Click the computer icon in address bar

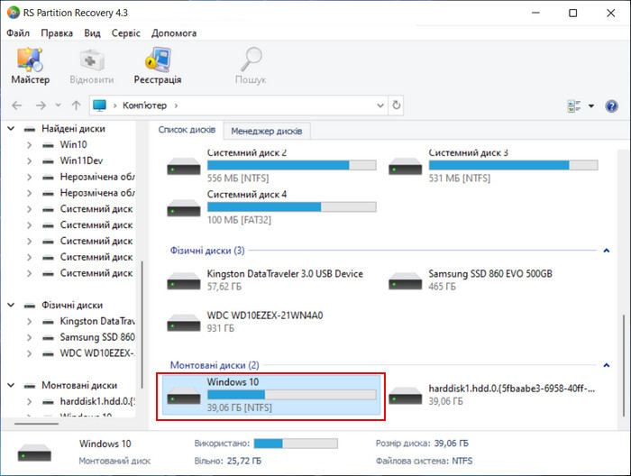click(x=99, y=105)
